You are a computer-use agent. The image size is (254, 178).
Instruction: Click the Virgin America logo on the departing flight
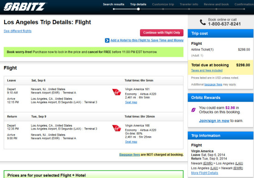[117, 92]
